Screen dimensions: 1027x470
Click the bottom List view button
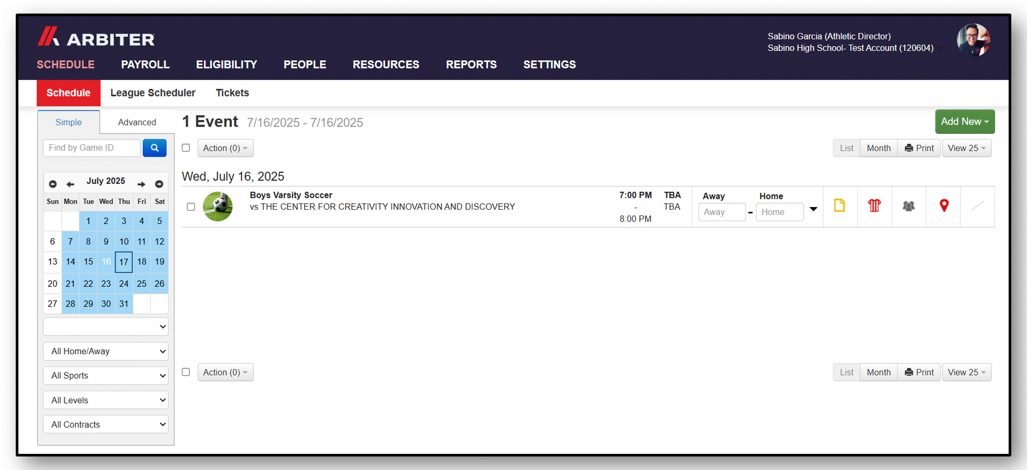[x=846, y=372]
